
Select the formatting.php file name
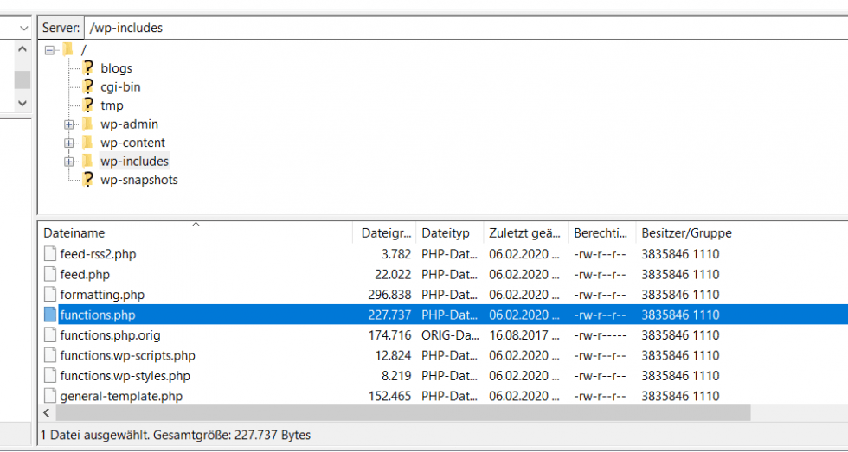102,295
